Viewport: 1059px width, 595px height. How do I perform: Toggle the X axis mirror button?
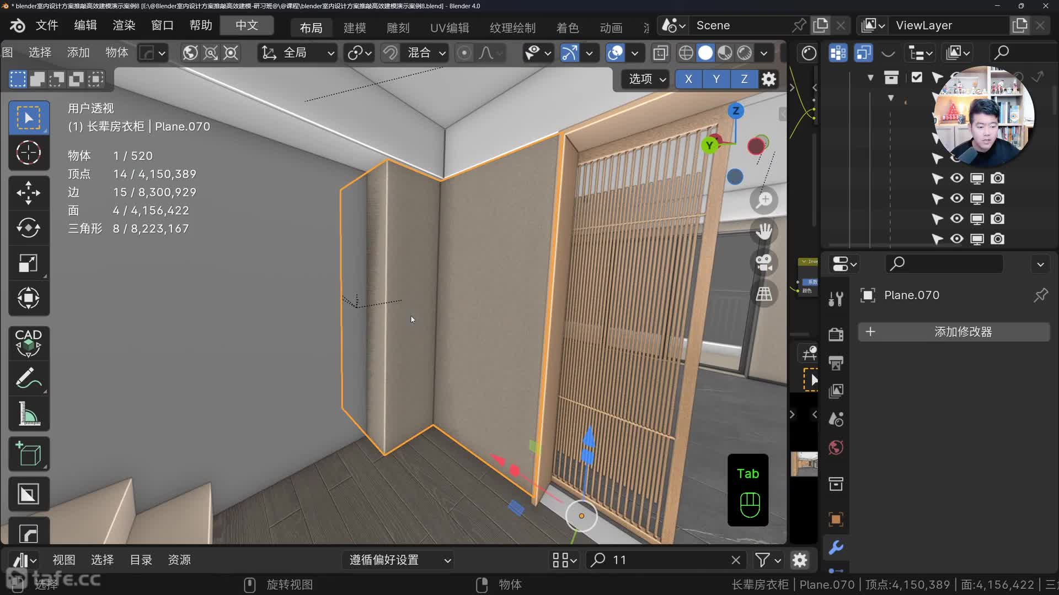click(x=688, y=79)
